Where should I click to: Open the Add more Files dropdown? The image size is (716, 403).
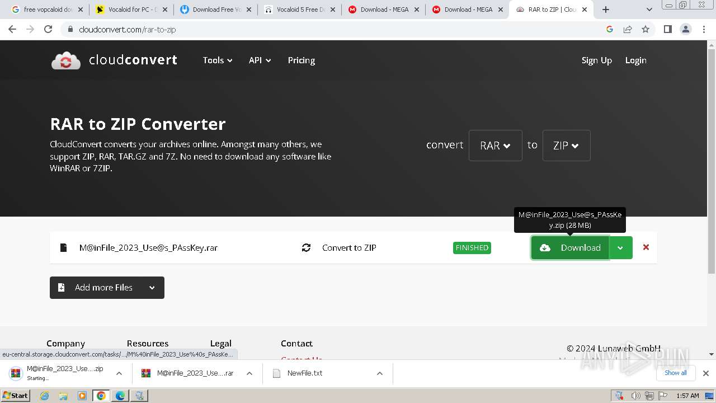[x=107, y=288]
